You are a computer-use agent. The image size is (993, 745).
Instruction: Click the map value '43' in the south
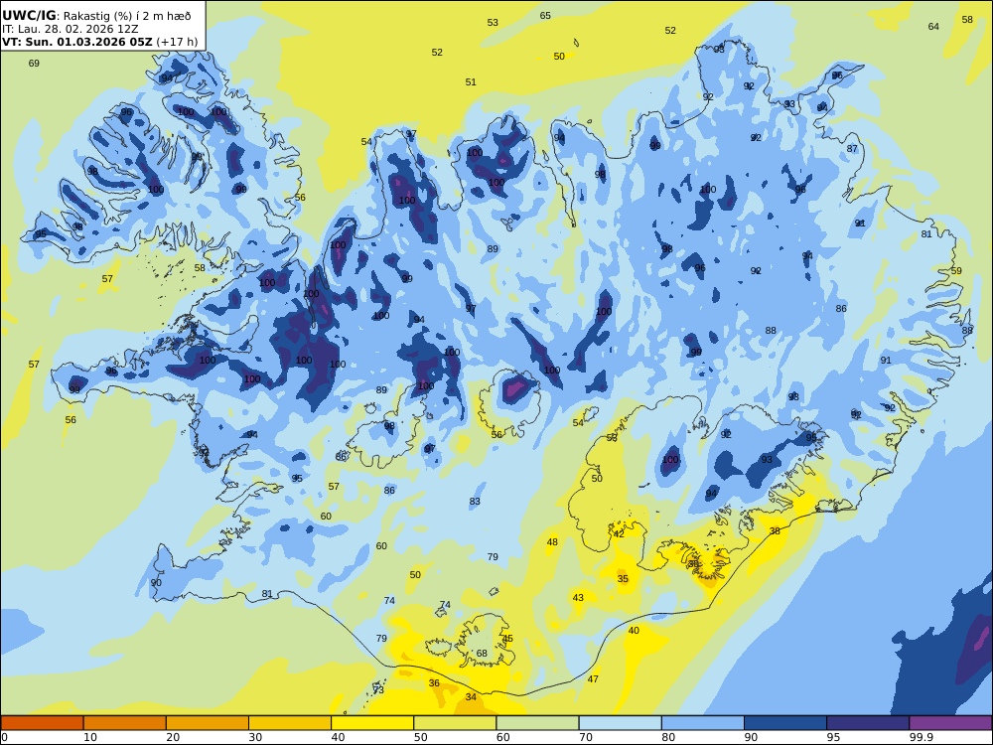(x=578, y=597)
